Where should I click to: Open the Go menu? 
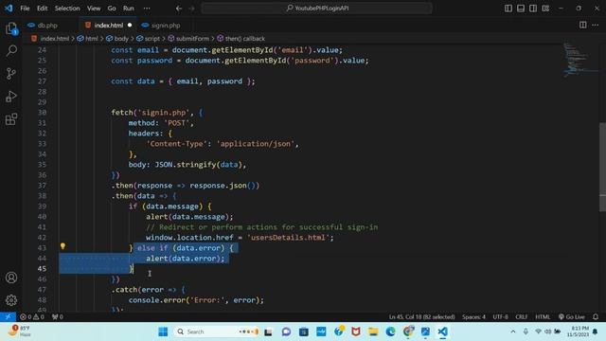pos(112,9)
